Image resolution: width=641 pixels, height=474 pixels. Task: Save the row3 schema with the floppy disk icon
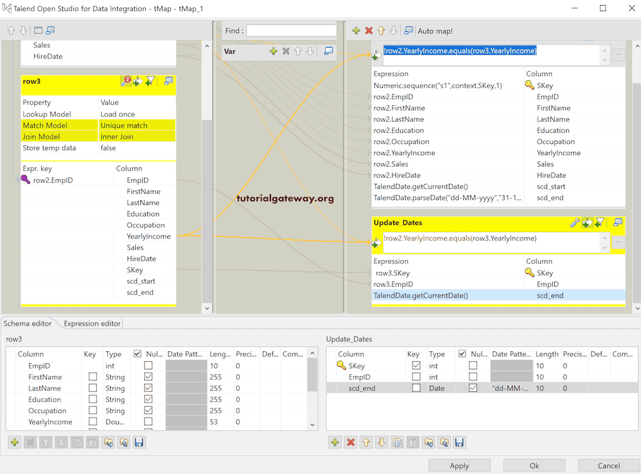point(139,442)
